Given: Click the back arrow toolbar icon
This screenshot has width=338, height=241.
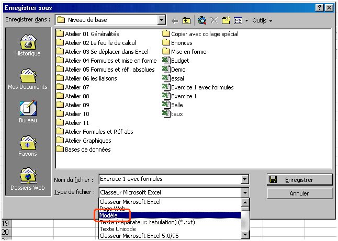Looking at the screenshot, I should click(x=175, y=21).
